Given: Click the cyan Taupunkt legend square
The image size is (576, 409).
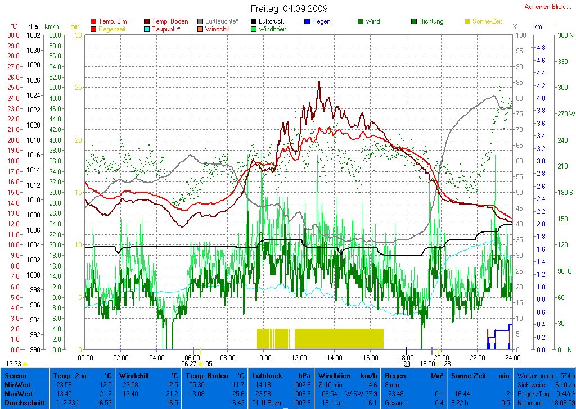Looking at the screenshot, I should pos(147,29).
